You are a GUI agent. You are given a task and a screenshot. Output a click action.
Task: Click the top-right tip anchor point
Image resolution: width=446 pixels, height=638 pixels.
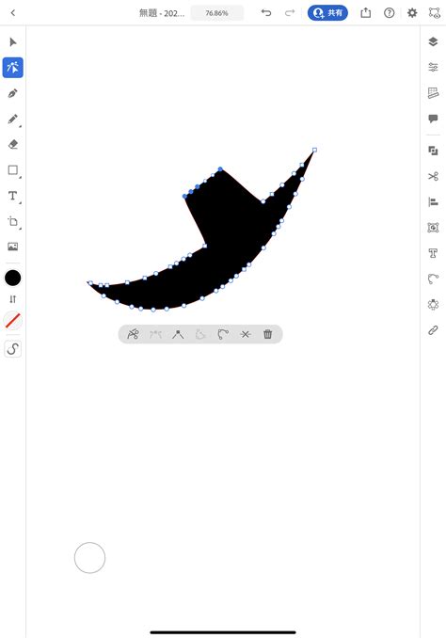pos(314,151)
